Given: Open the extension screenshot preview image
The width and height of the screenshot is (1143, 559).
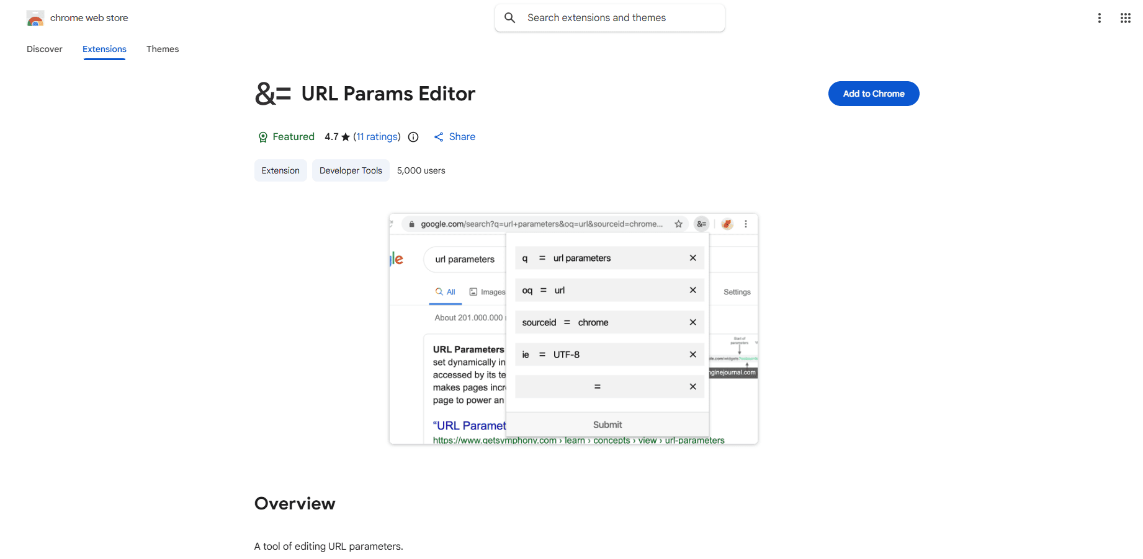Looking at the screenshot, I should tap(573, 328).
